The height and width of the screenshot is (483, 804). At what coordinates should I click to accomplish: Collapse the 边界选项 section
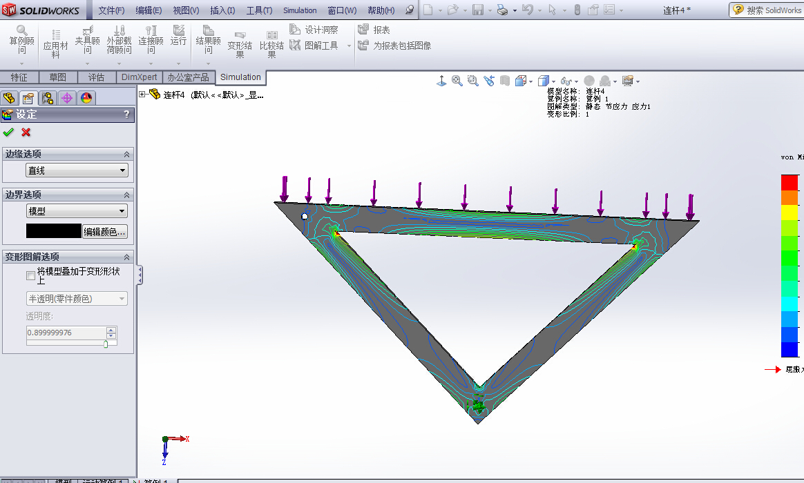[x=126, y=195]
